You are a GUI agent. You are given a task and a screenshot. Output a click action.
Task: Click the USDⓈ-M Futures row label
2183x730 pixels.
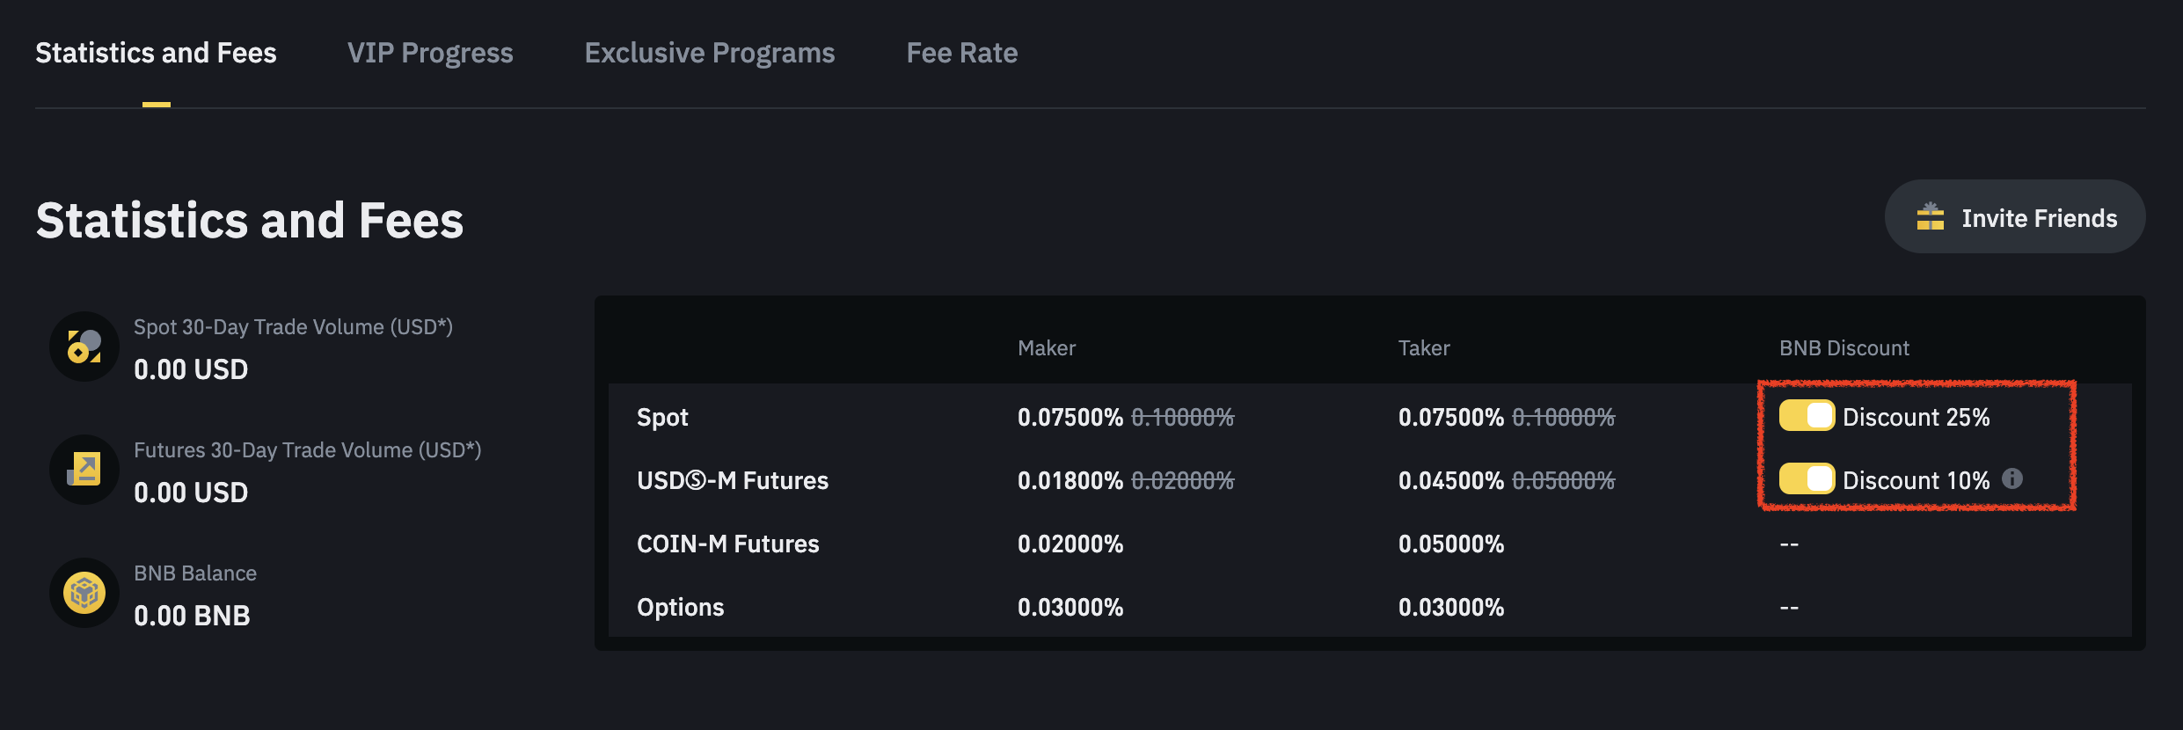733,480
